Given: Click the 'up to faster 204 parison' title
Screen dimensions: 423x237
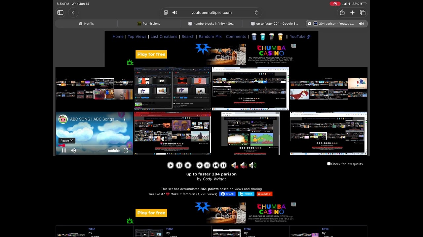Looking at the screenshot, I should pos(211,174).
